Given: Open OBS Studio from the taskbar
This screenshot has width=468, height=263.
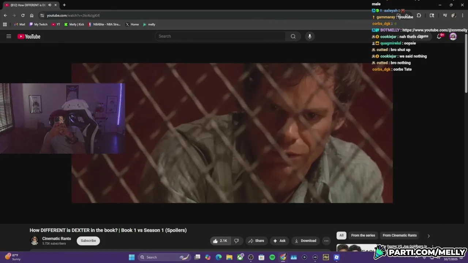Looking at the screenshot, I should (251, 257).
